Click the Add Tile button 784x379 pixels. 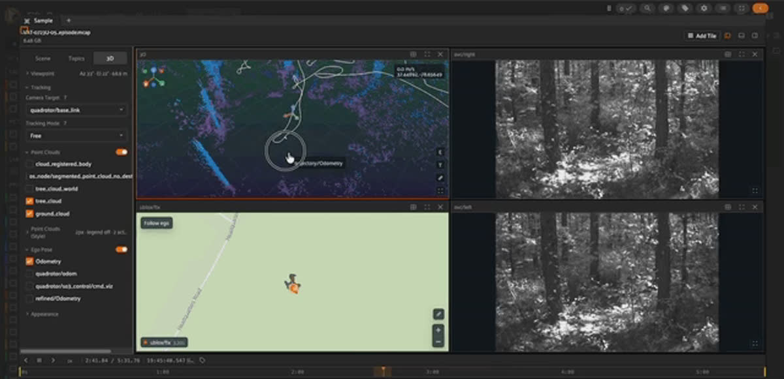702,36
